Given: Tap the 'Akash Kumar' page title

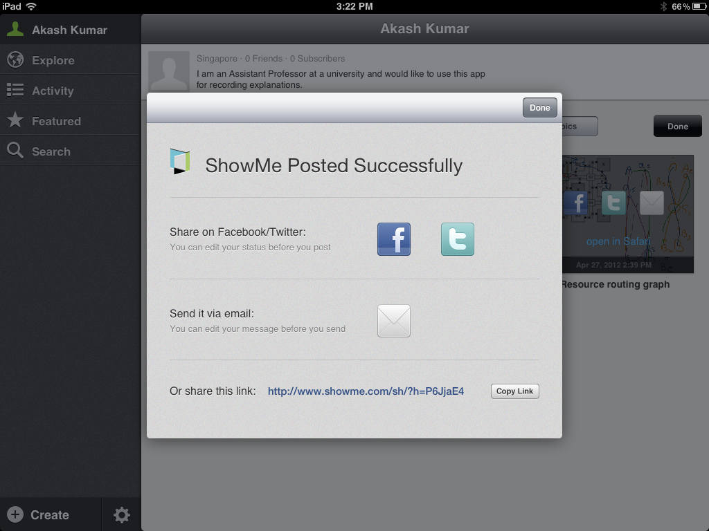Looking at the screenshot, I should (424, 28).
